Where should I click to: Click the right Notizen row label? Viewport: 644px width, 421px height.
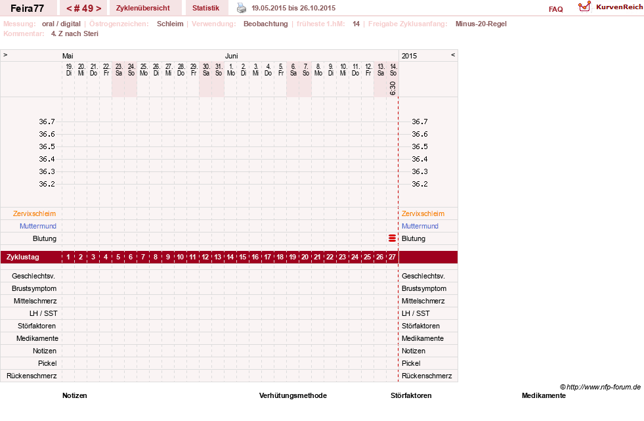(413, 351)
